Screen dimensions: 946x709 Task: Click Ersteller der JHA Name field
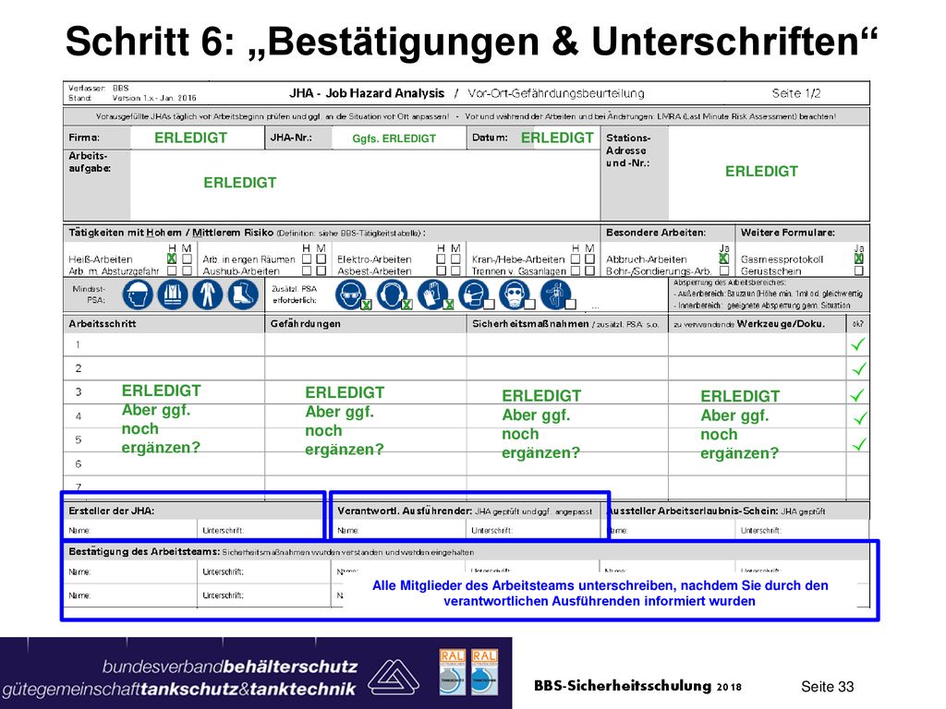click(x=131, y=531)
